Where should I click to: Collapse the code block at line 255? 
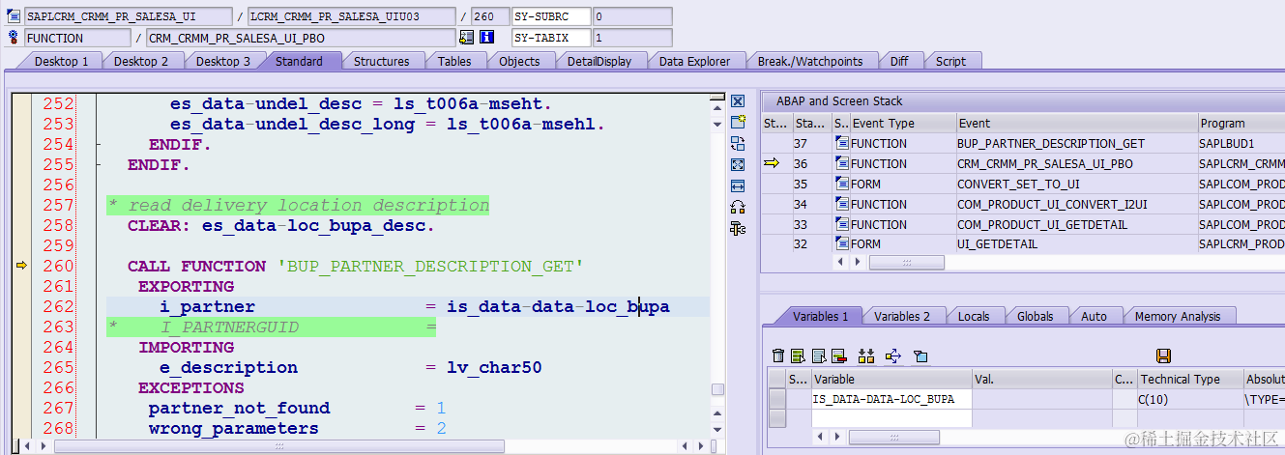[98, 165]
